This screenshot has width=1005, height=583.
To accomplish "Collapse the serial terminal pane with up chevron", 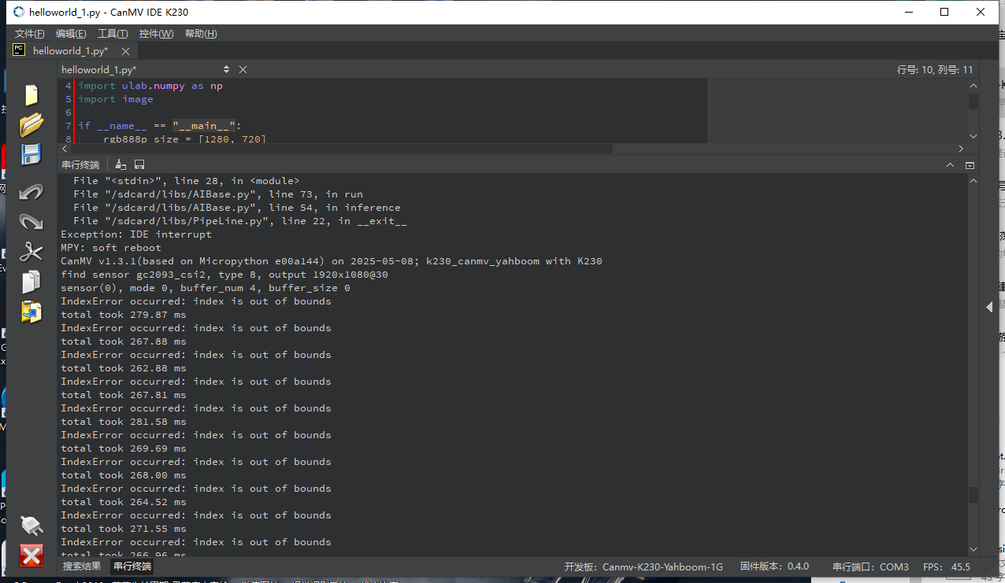I will point(951,165).
